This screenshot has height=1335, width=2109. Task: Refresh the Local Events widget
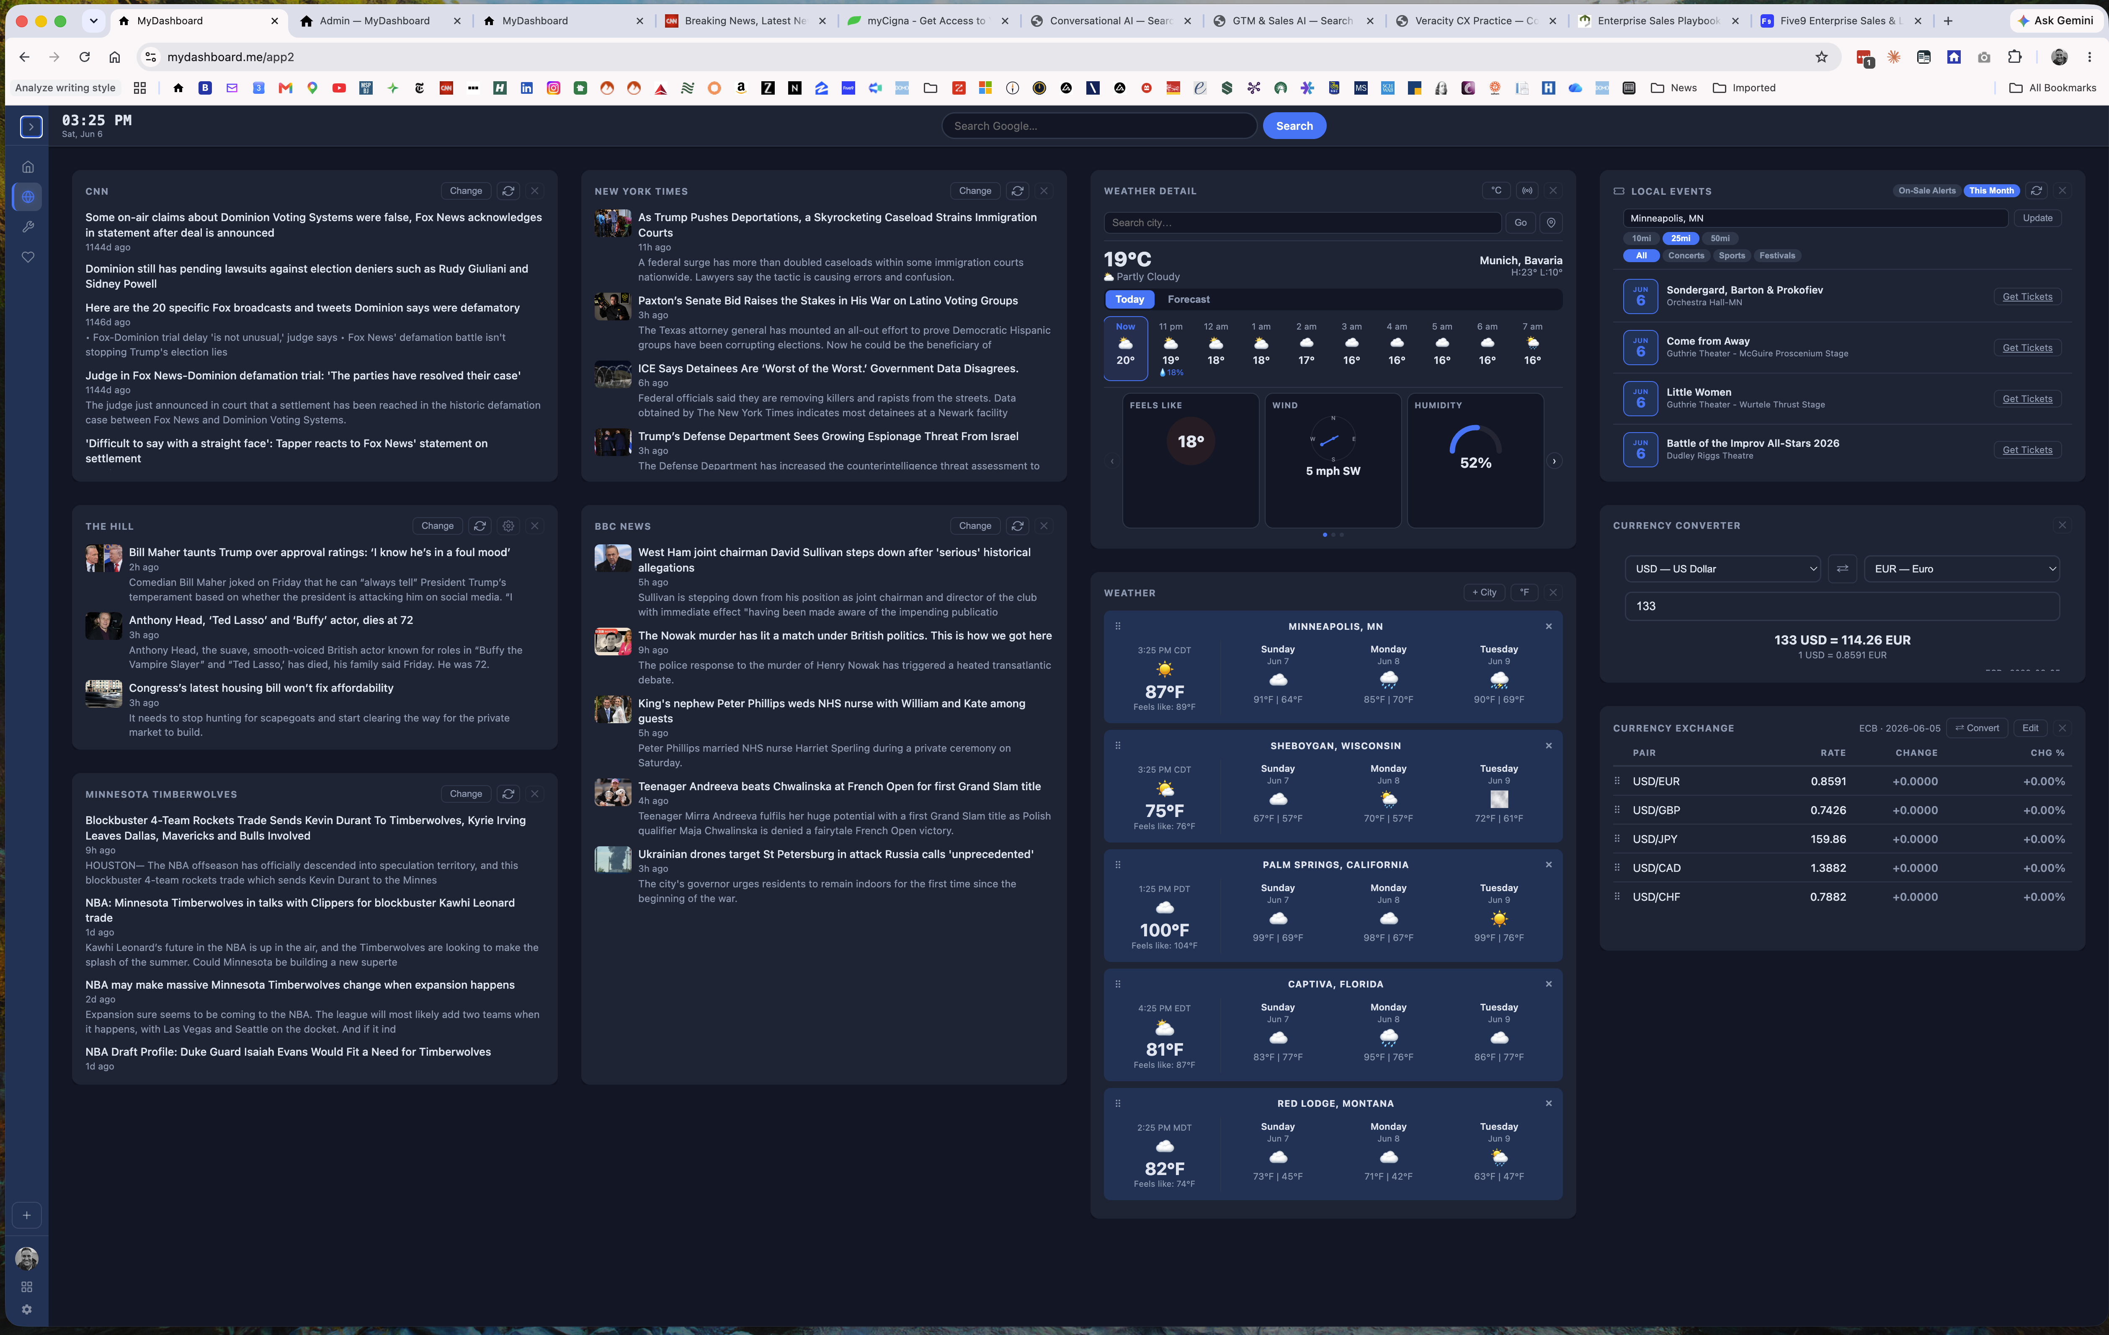(2036, 191)
